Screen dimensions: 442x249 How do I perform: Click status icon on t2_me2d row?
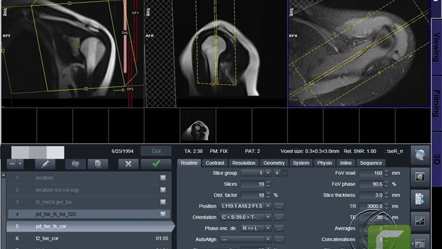pyautogui.click(x=163, y=202)
